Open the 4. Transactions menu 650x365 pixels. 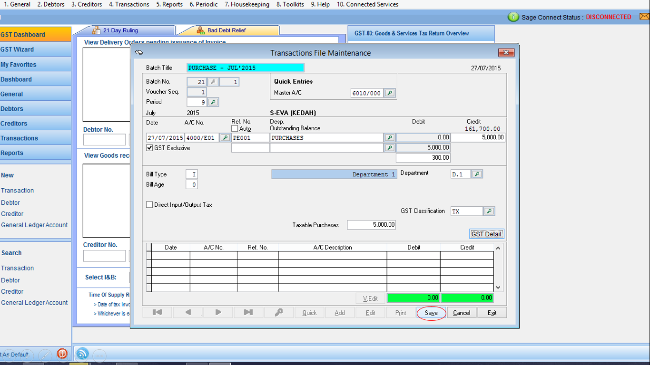tap(129, 4)
